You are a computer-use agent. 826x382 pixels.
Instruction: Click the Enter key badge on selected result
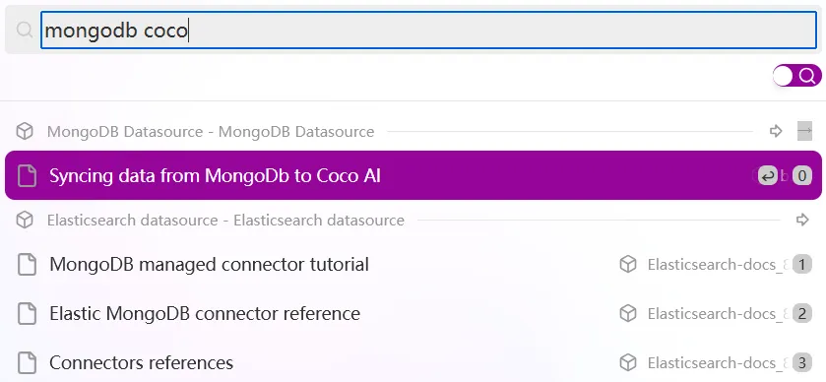768,176
